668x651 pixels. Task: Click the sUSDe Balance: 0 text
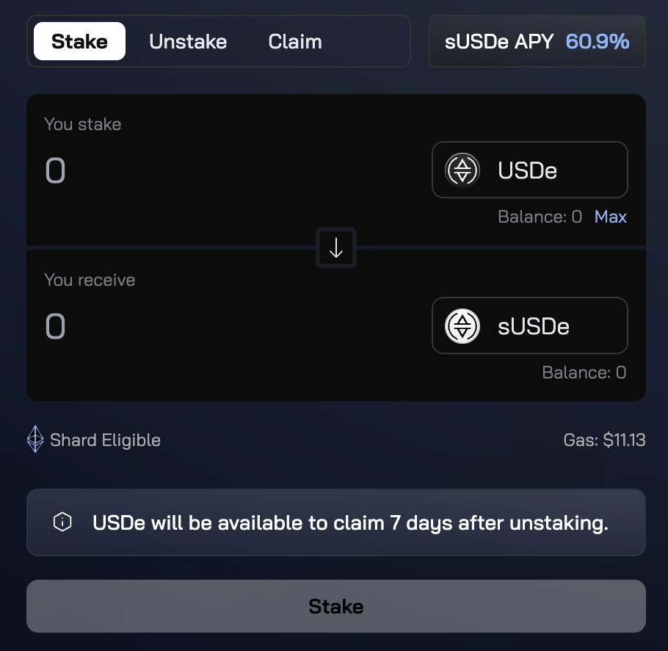click(x=584, y=373)
